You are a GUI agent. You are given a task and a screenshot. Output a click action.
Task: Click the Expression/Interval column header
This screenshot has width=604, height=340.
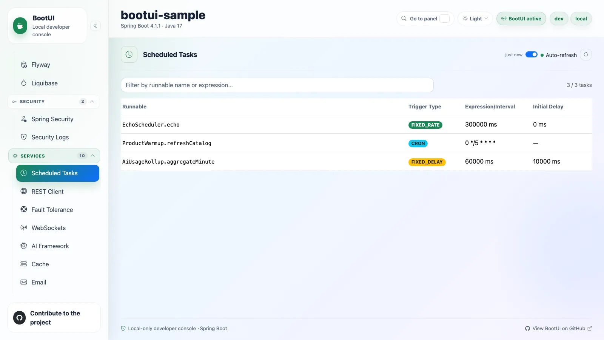coord(490,107)
